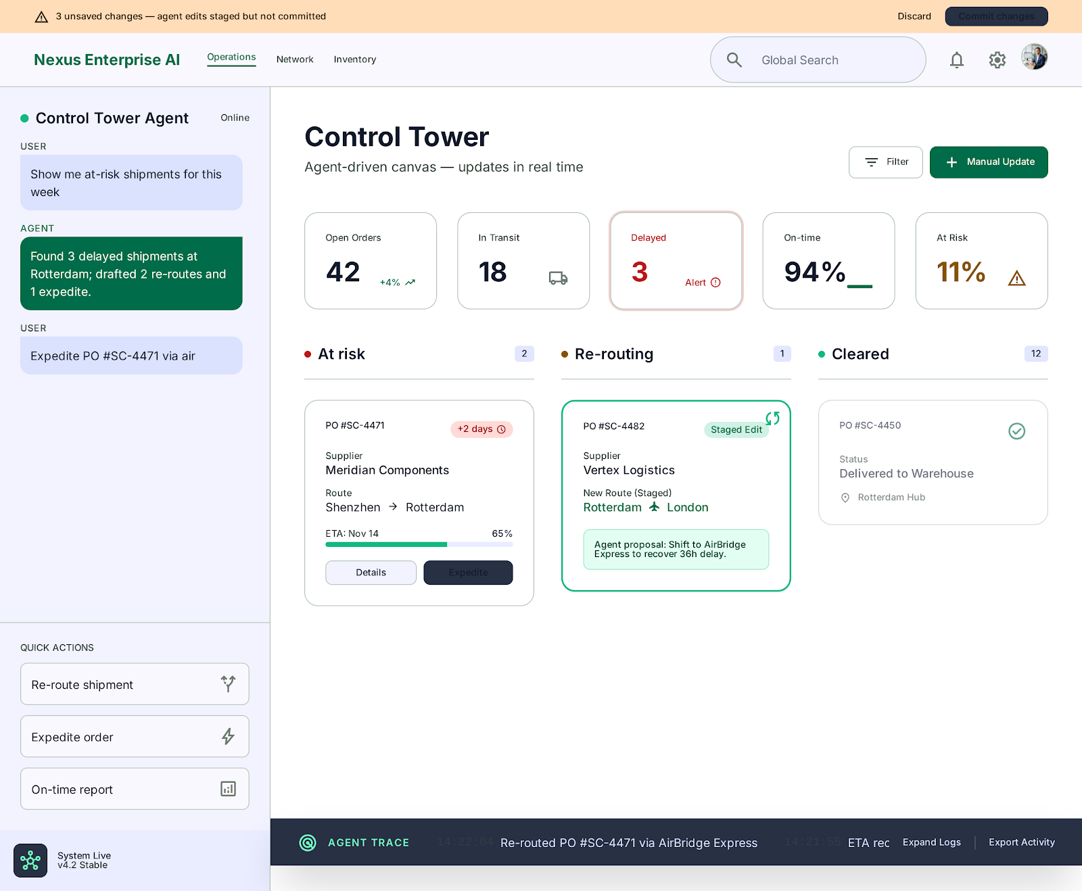Click the user profile avatar
Image resolution: width=1082 pixels, height=891 pixels.
click(x=1035, y=57)
